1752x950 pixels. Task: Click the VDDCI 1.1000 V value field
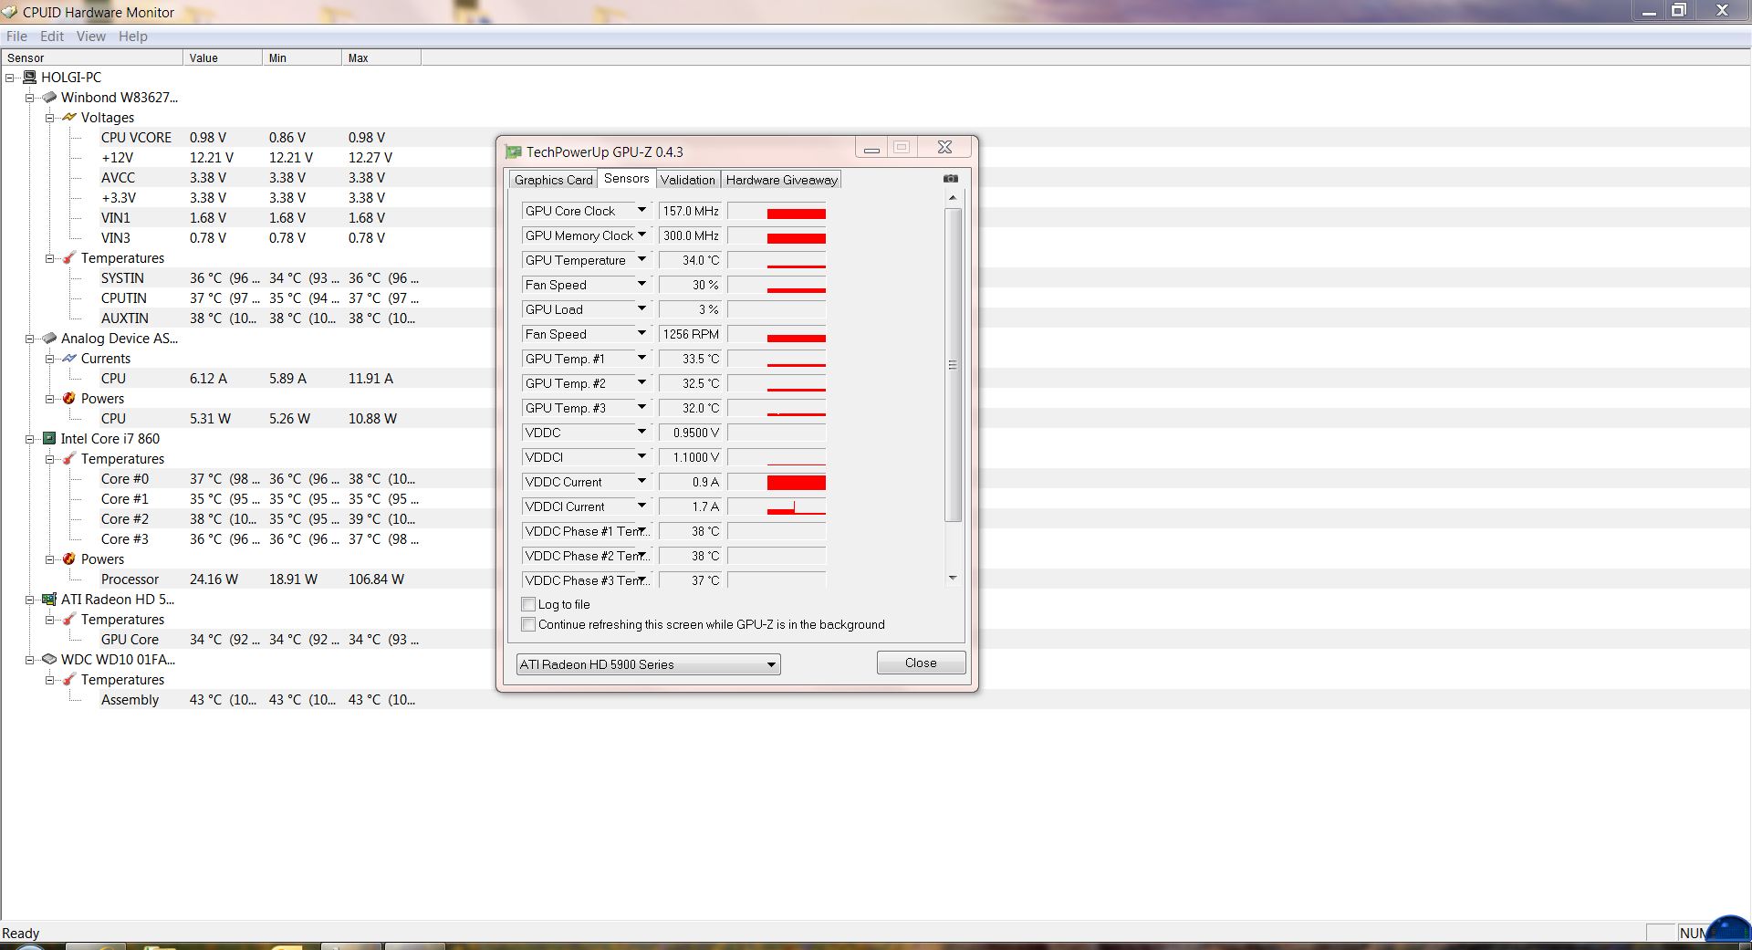690,457
